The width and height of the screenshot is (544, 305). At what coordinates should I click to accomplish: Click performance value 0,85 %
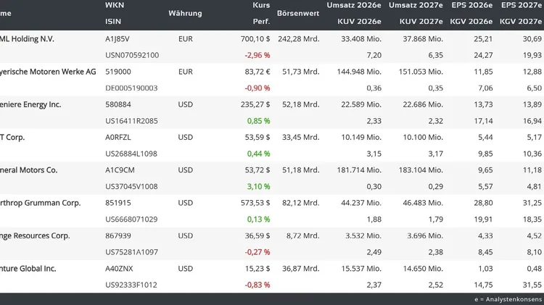pyautogui.click(x=258, y=121)
